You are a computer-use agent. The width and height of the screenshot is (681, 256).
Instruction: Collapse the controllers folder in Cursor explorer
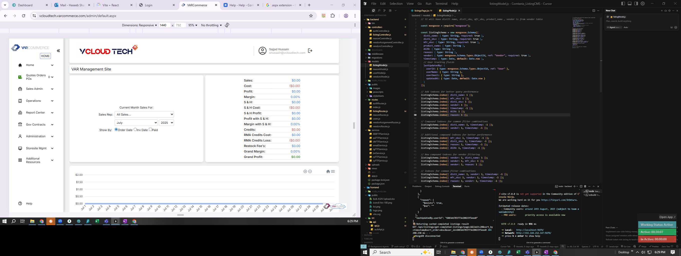pyautogui.click(x=377, y=27)
